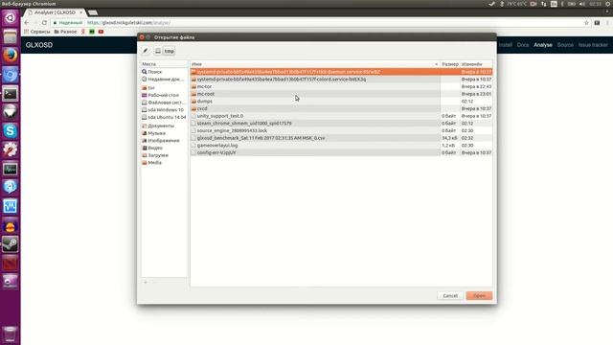Select the cvcd folder

click(341, 108)
